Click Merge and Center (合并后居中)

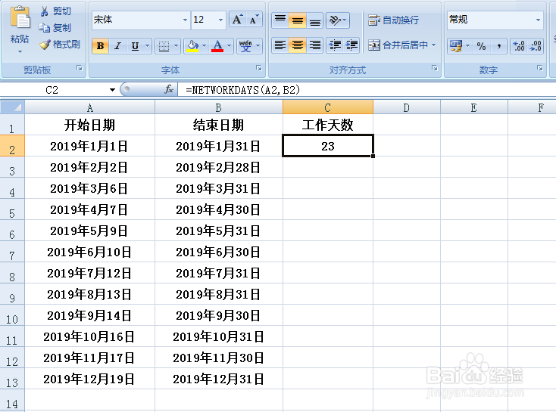pyautogui.click(x=398, y=45)
